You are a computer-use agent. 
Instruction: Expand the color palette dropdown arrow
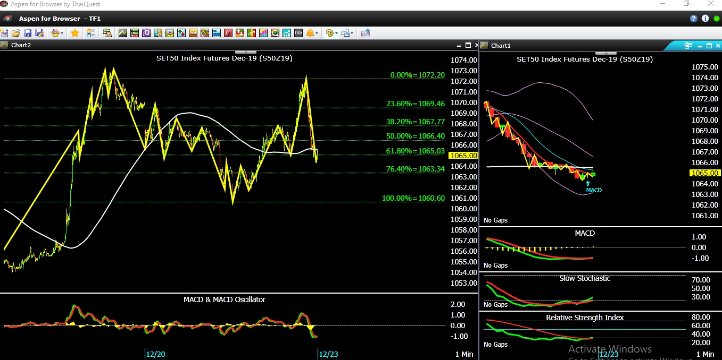click(x=337, y=33)
